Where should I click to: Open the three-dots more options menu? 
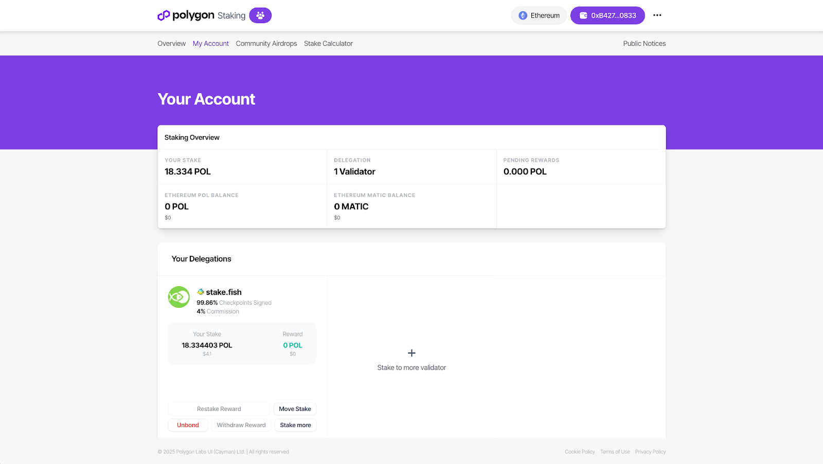point(657,15)
